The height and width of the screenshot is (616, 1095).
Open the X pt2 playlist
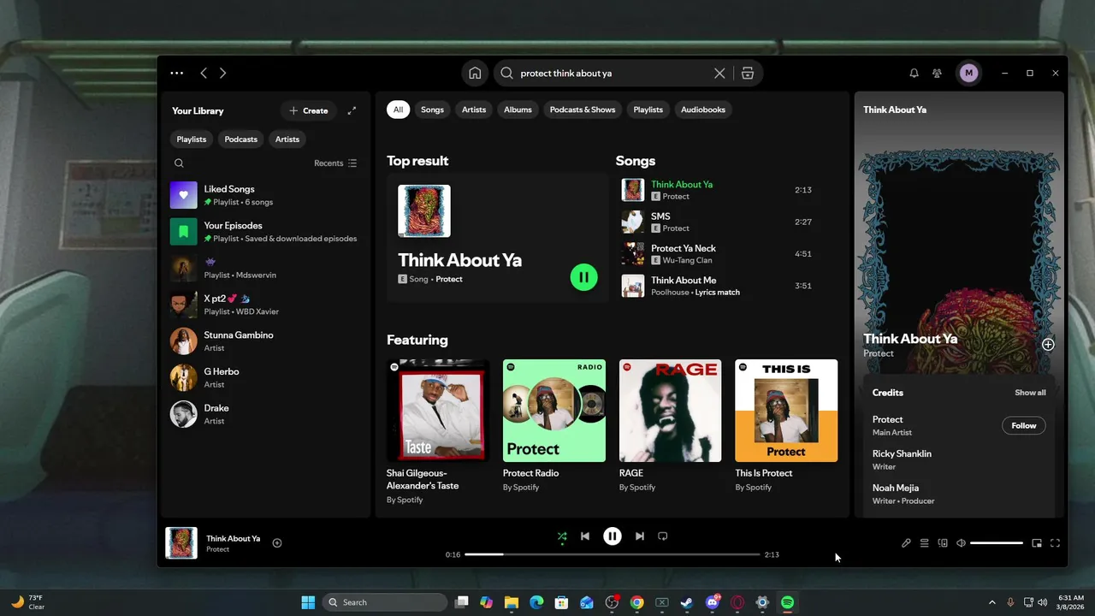coord(265,305)
